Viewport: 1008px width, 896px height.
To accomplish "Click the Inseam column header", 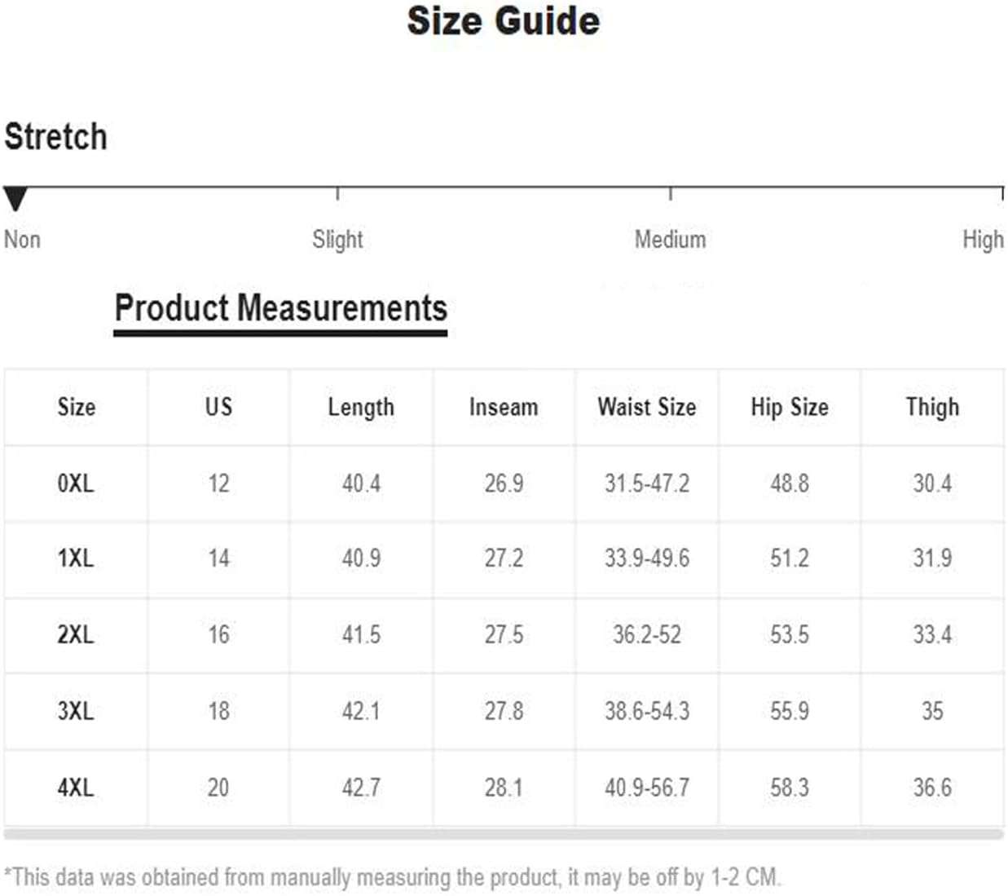I will pyautogui.click(x=504, y=407).
